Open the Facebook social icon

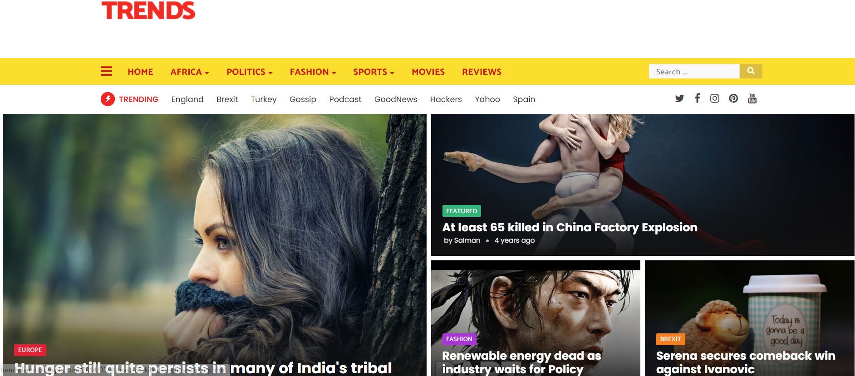[x=698, y=98]
